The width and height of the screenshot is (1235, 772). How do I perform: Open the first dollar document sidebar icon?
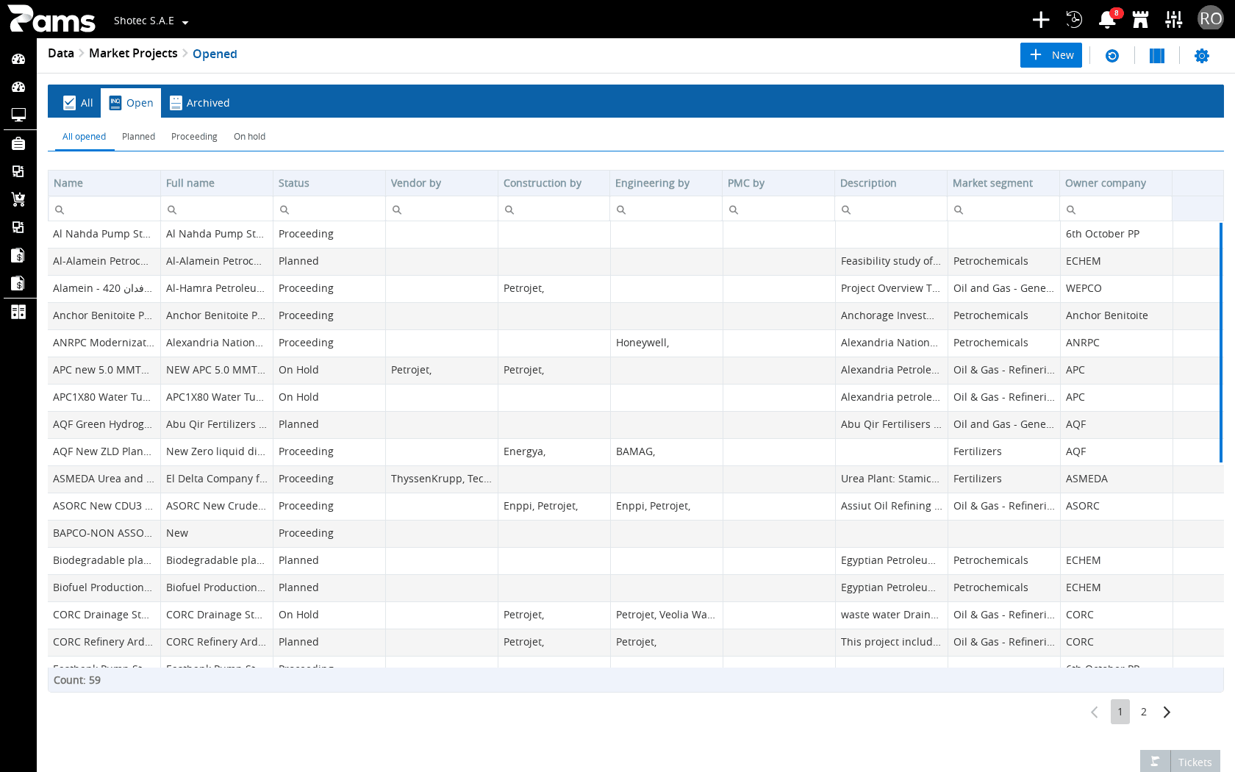[x=18, y=255]
